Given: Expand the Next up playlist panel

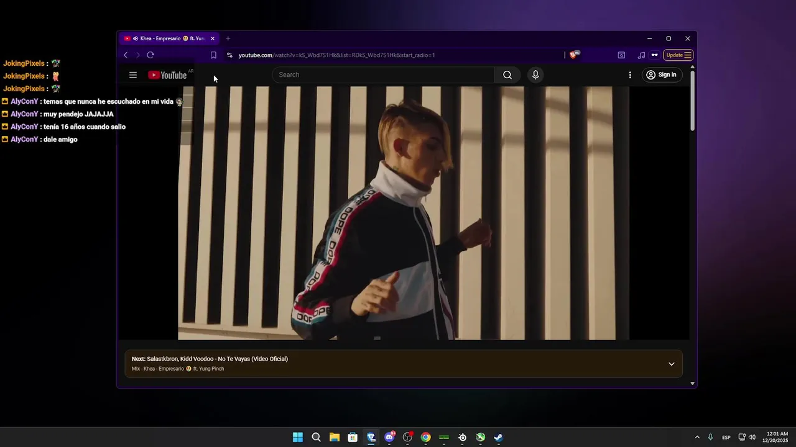Looking at the screenshot, I should pyautogui.click(x=671, y=364).
